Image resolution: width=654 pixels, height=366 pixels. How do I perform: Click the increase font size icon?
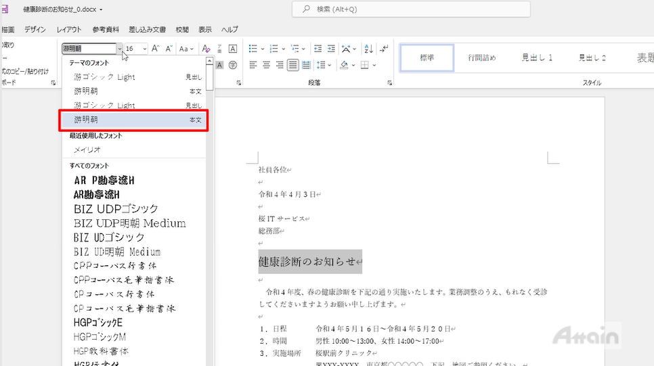(155, 49)
